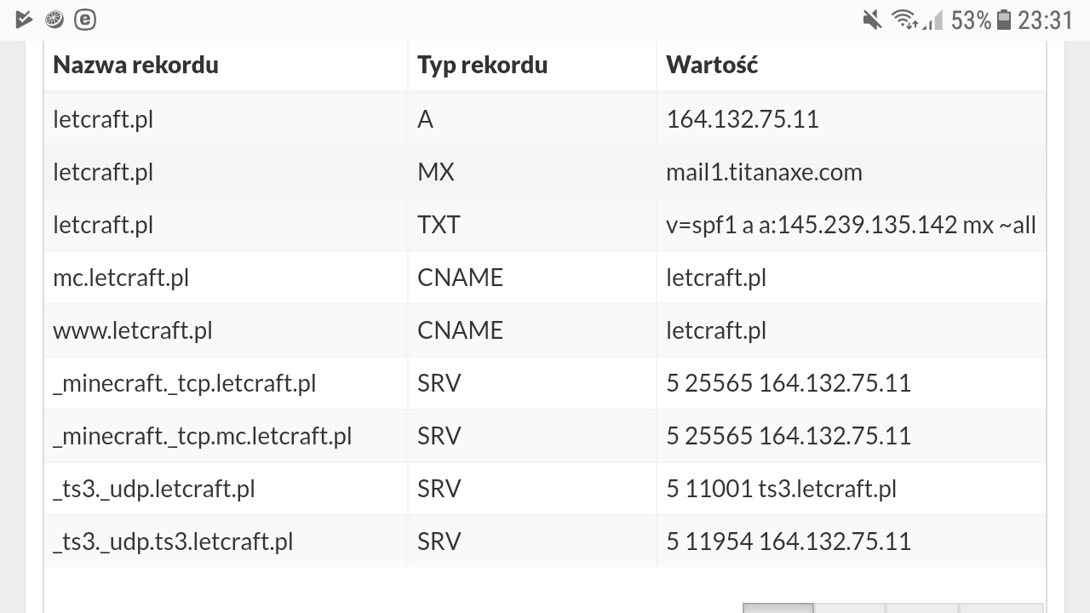Tap the muted sound status icon
1090x613 pixels.
pos(871,20)
